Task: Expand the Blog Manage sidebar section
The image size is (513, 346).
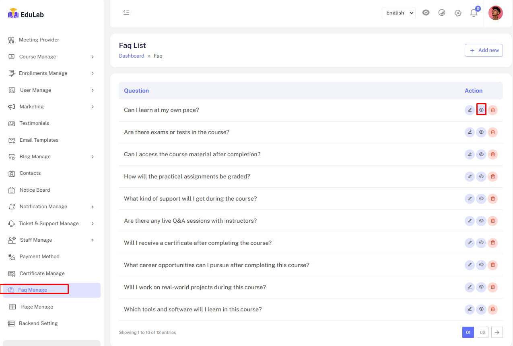Action: (52, 157)
